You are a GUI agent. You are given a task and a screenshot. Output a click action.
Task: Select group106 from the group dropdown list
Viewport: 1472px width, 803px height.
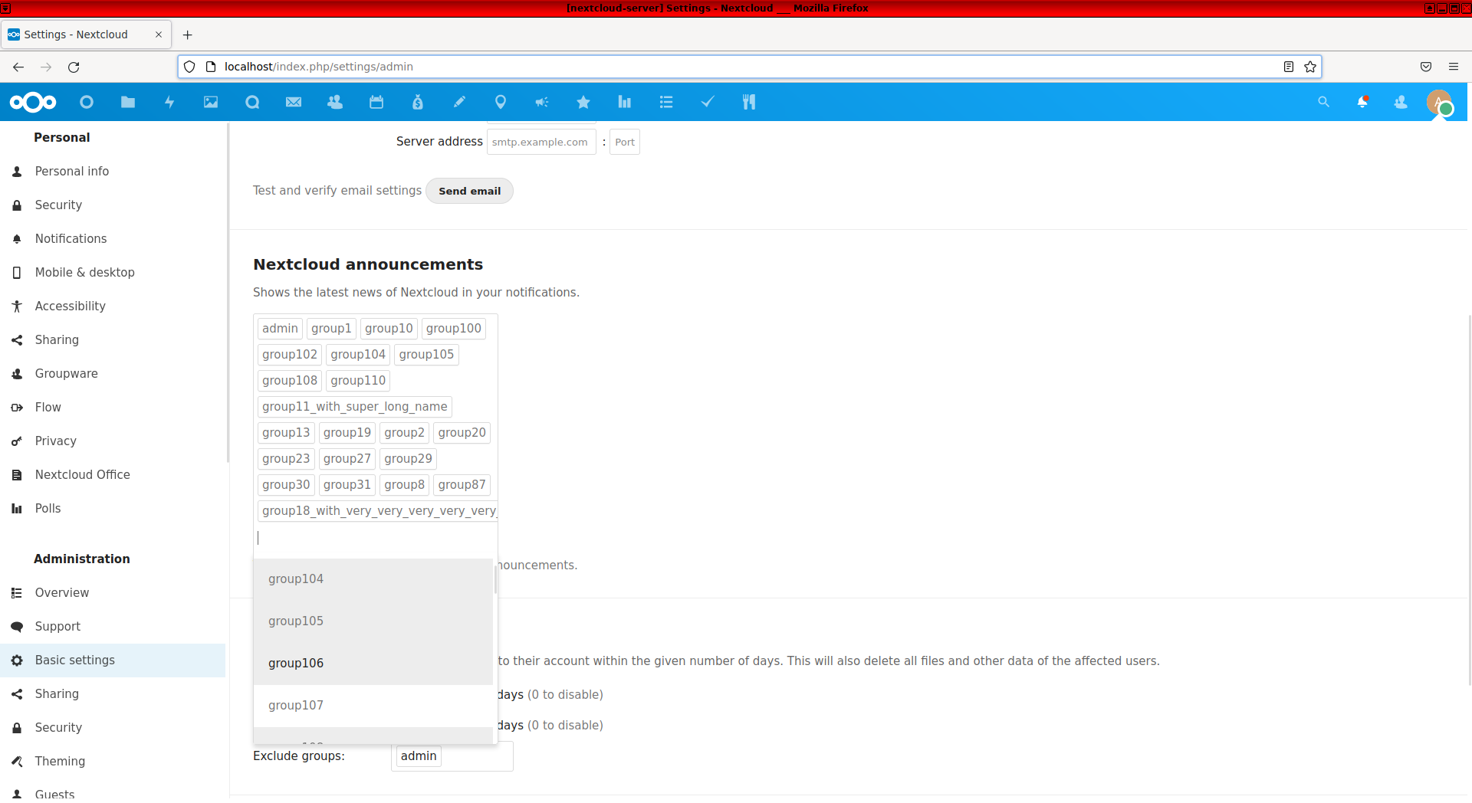(296, 663)
